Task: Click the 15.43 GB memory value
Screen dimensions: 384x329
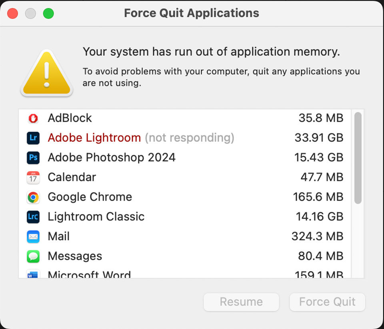Action: click(319, 158)
